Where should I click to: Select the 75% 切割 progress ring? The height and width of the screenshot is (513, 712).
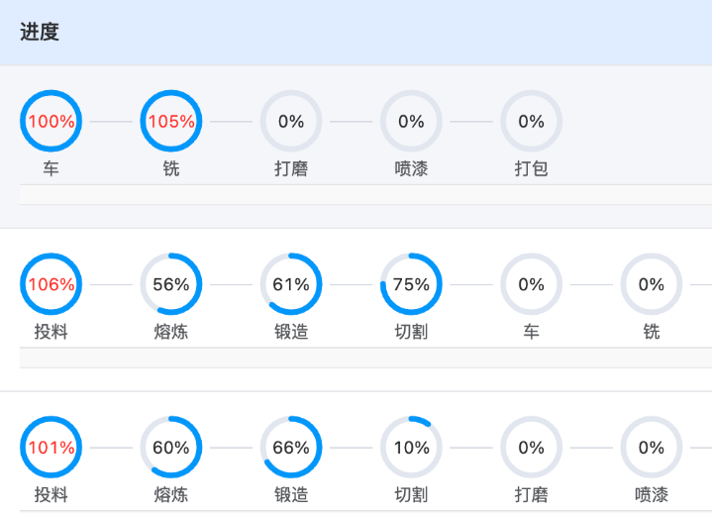(411, 284)
